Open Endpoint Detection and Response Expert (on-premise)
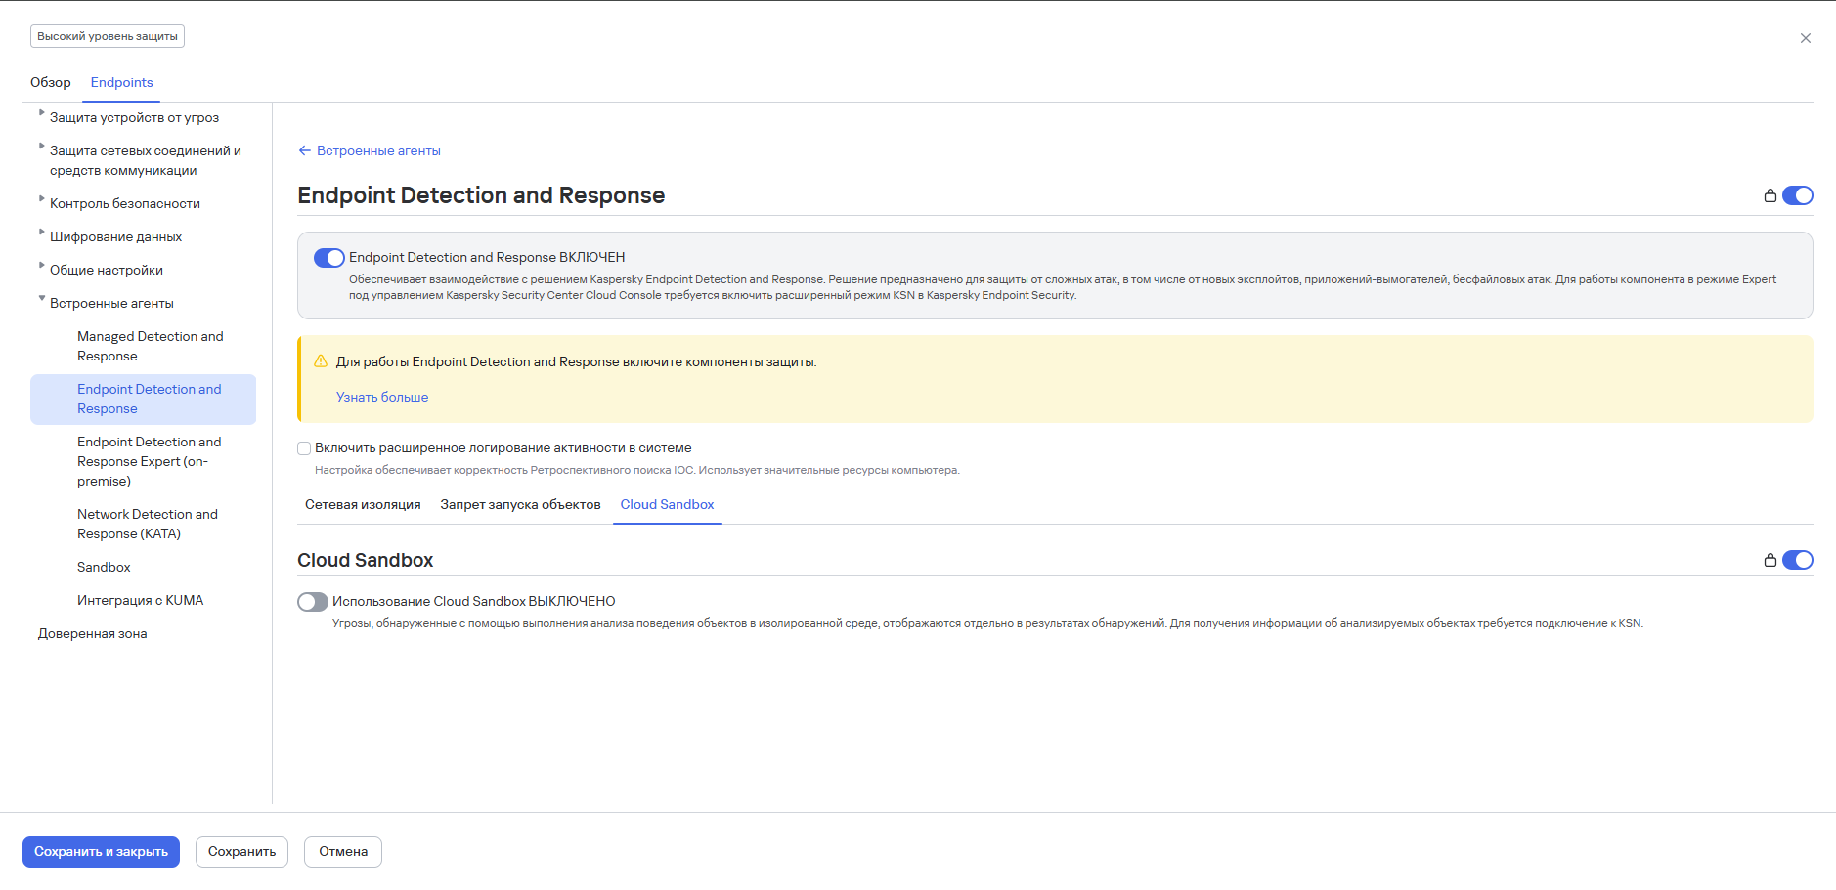The image size is (1836, 890). pos(150,461)
